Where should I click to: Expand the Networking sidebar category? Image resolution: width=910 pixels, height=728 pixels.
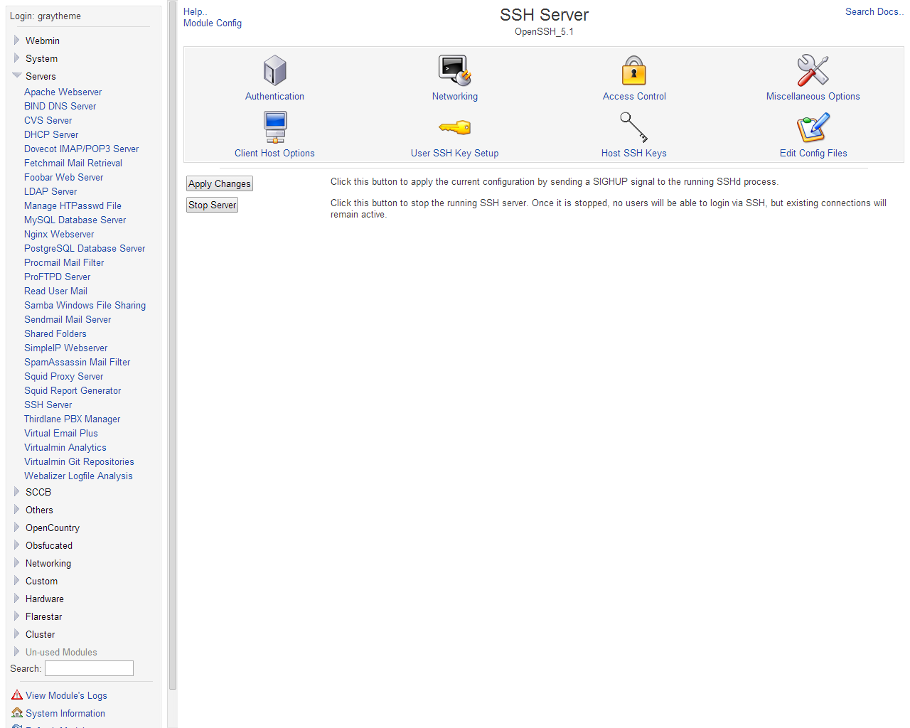click(17, 563)
